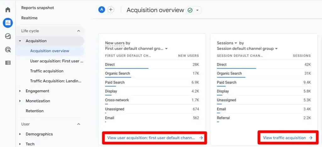Click the green check status icon
322x147 pixels.
pos(190,10)
